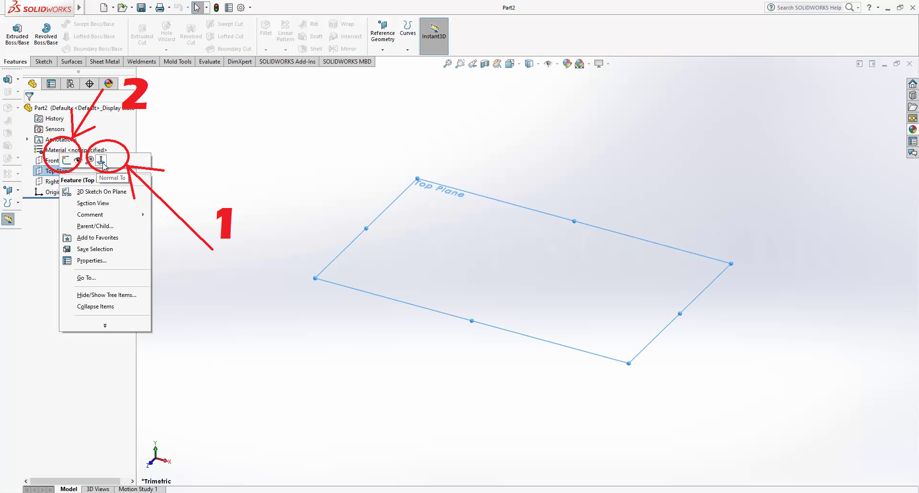Choose Section View from context menu
The image size is (919, 493).
click(93, 203)
